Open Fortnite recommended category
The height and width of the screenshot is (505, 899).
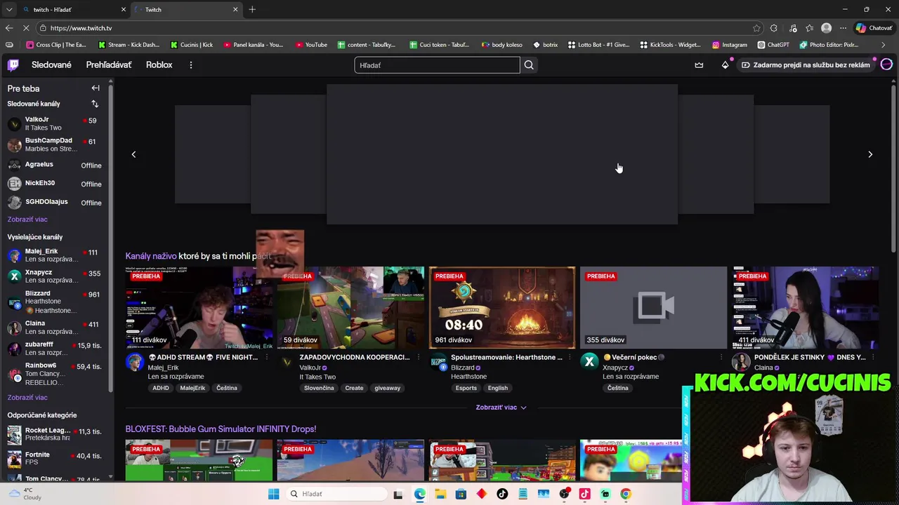tap(55, 459)
